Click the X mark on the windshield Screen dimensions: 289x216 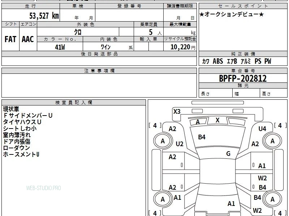217,120
